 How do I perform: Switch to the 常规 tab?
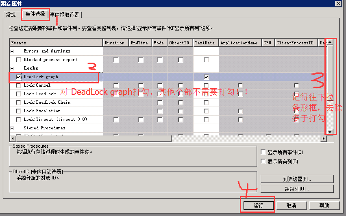click(x=11, y=15)
